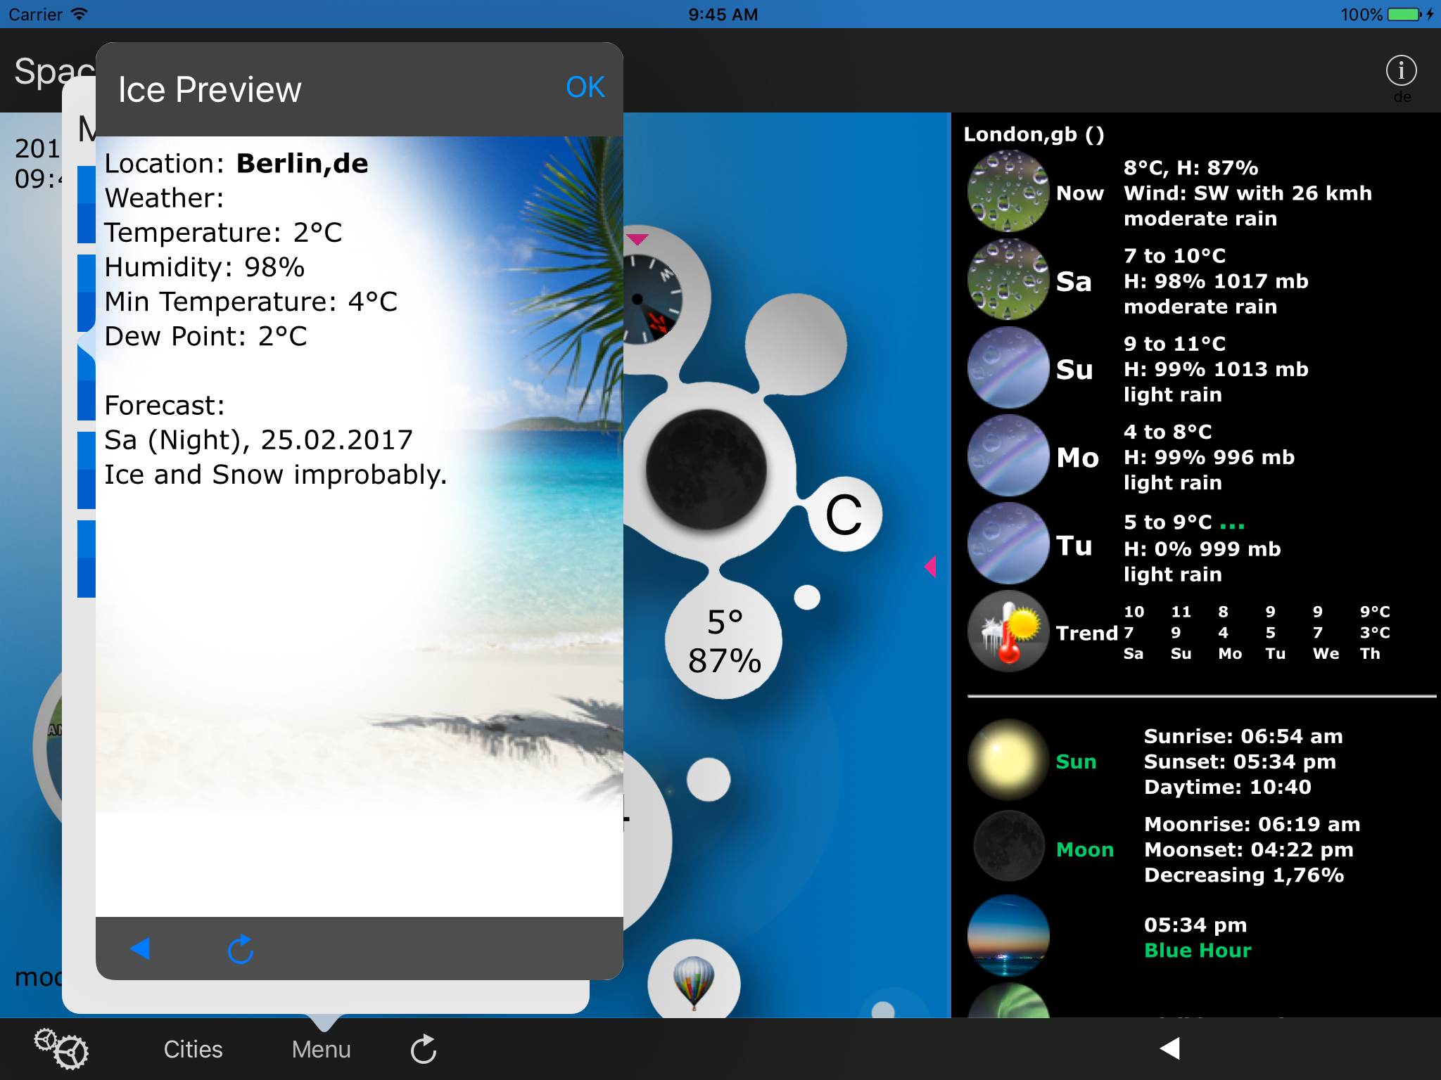Open the info icon at top right
This screenshot has width=1441, height=1080.
[1400, 70]
